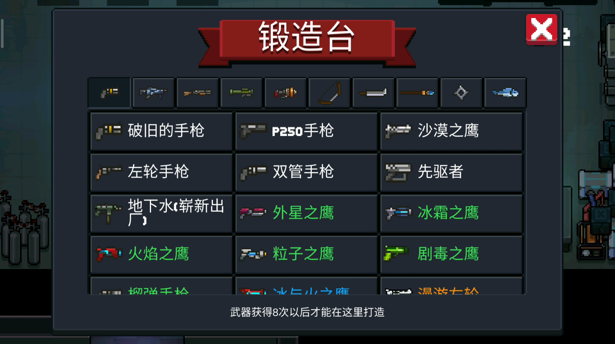Screen dimensions: 615x344
Task: Choose the 冰霜之鹰 weapon entry
Action: coord(451,213)
